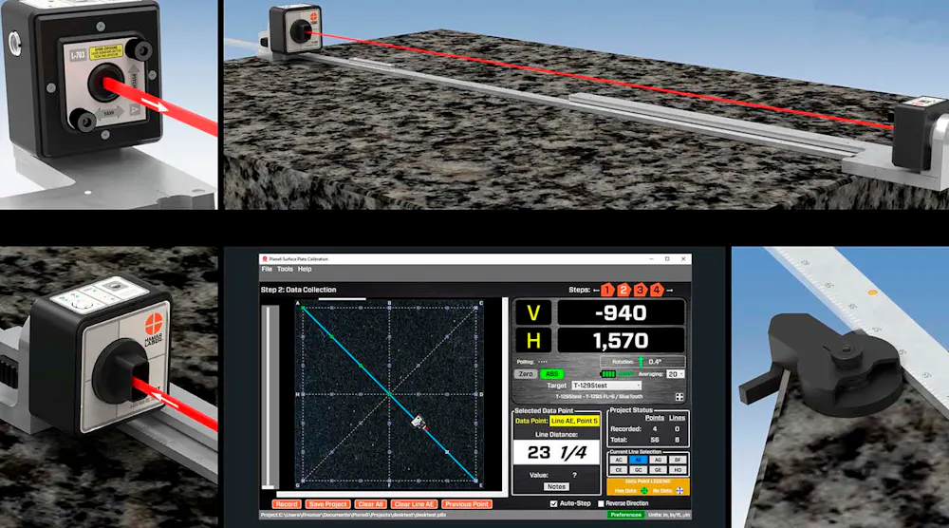
Task: Click the vertical slider left of the grid
Action: click(x=270, y=397)
